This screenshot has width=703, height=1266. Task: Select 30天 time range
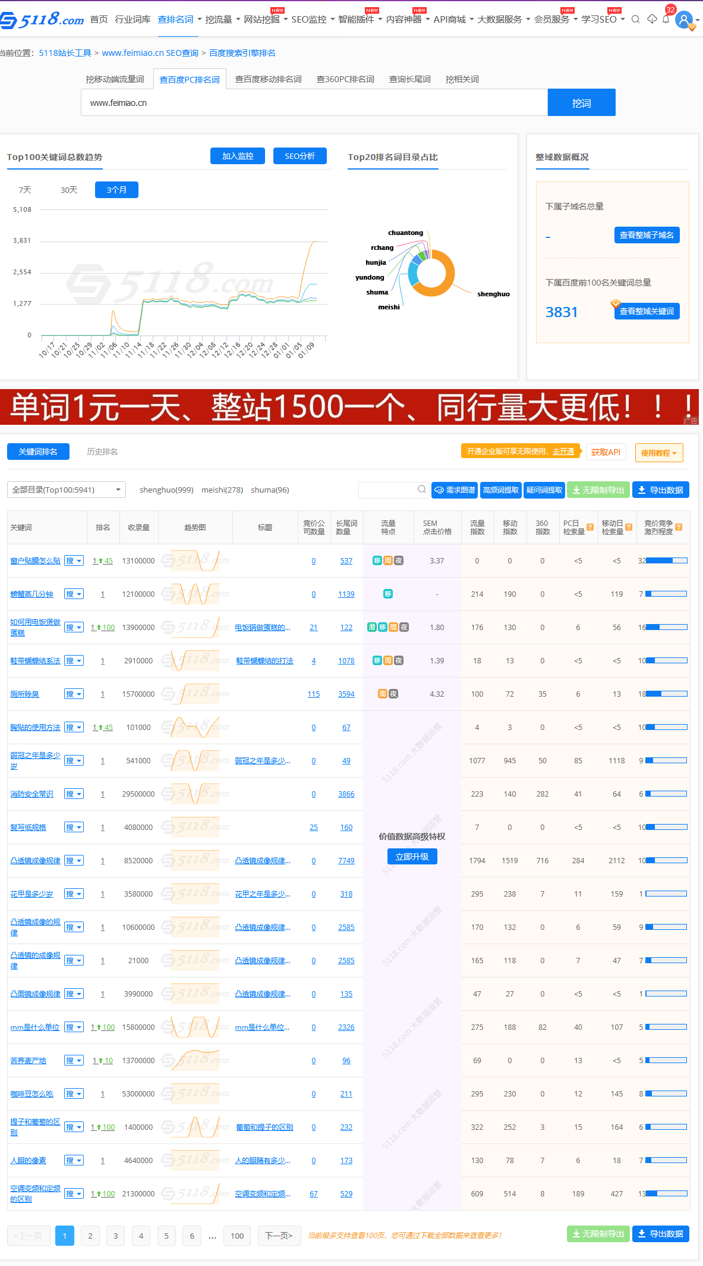[x=69, y=190]
